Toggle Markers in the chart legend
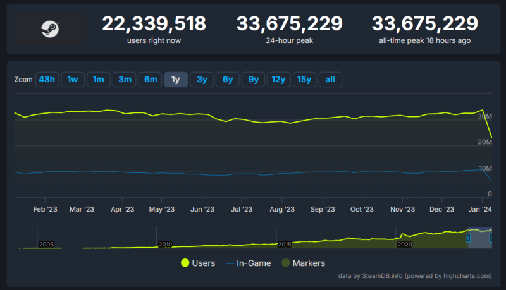 click(x=302, y=263)
